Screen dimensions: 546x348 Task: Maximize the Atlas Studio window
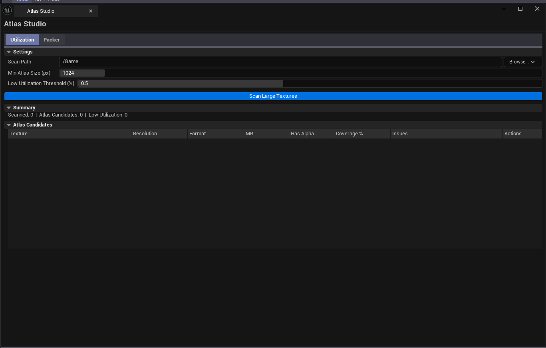(520, 9)
